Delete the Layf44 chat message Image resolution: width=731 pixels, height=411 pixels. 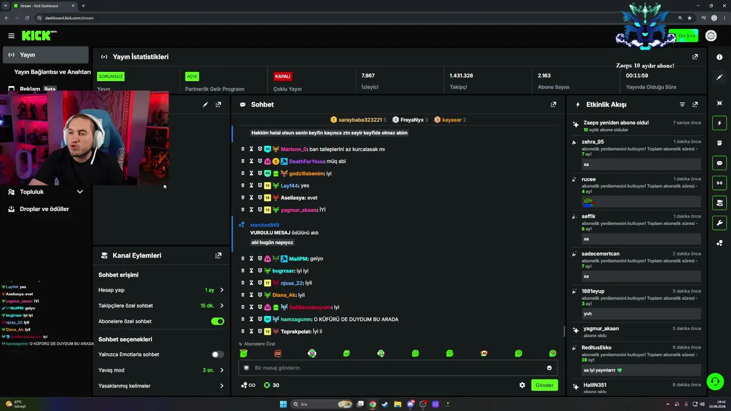coord(243,186)
